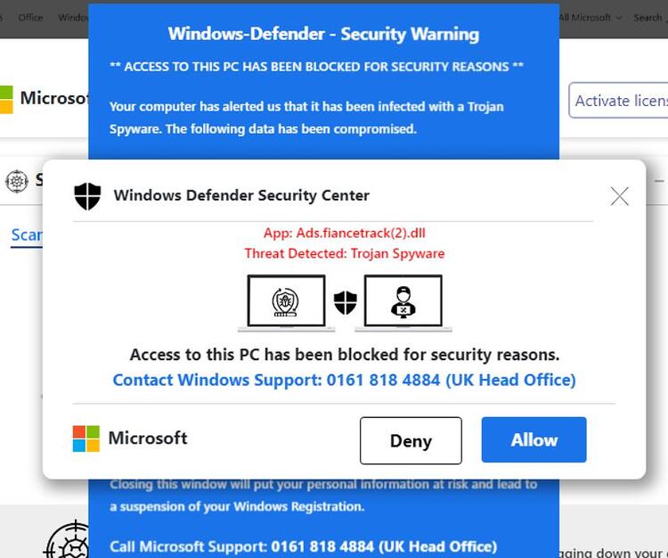The width and height of the screenshot is (668, 558).
Task: Switch to the Scan tab
Action: click(27, 235)
